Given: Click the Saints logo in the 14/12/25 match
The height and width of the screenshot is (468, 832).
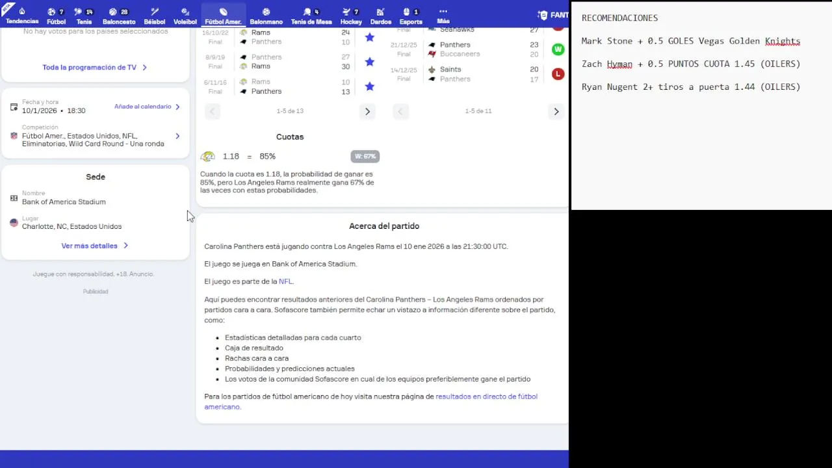Looking at the screenshot, I should click(432, 70).
